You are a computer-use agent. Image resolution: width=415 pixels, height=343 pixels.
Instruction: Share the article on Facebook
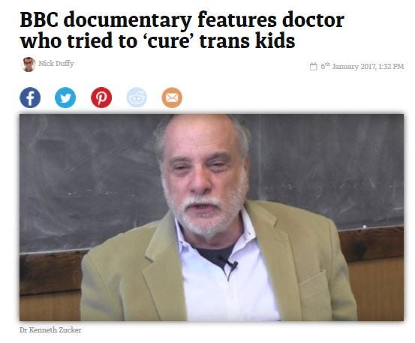point(30,98)
